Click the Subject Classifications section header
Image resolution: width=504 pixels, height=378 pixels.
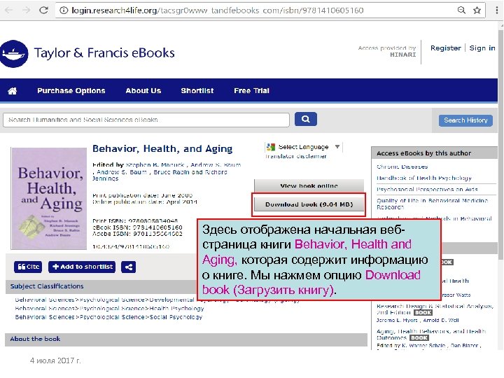[101, 286]
